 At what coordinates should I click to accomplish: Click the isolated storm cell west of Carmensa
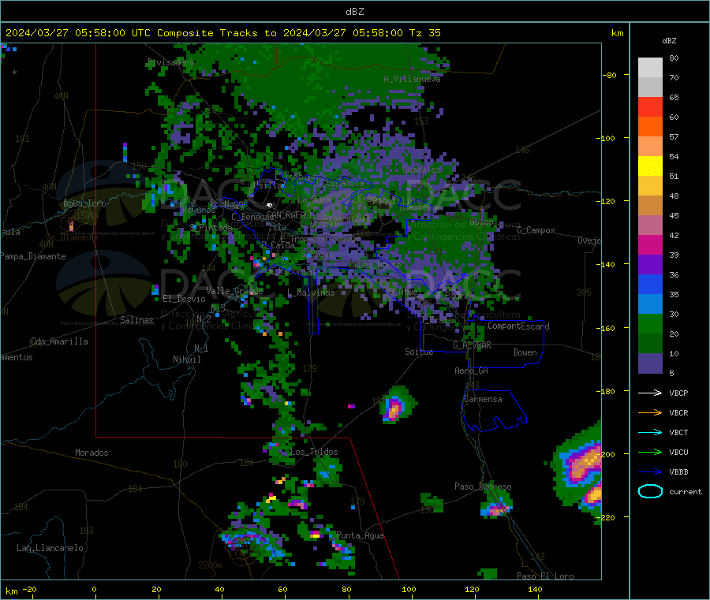coord(396,405)
